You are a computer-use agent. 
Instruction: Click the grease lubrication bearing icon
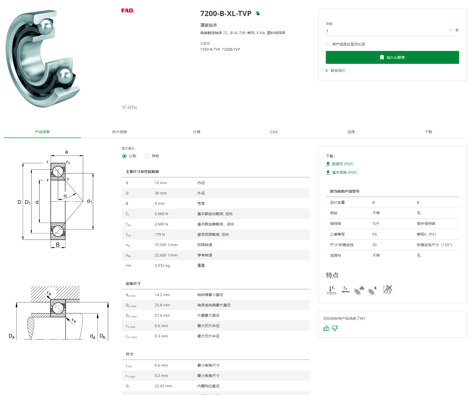pos(359,290)
